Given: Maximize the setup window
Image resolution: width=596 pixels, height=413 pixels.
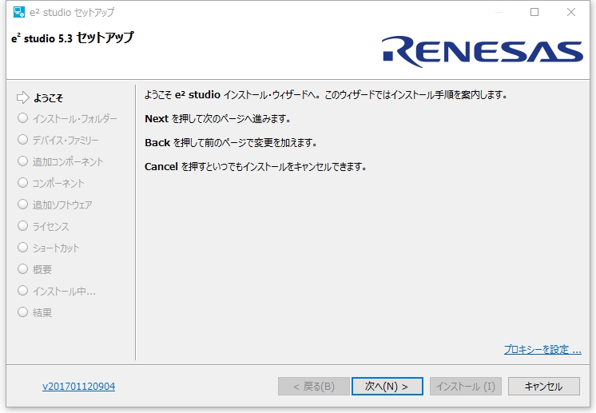Looking at the screenshot, I should coord(534,12).
